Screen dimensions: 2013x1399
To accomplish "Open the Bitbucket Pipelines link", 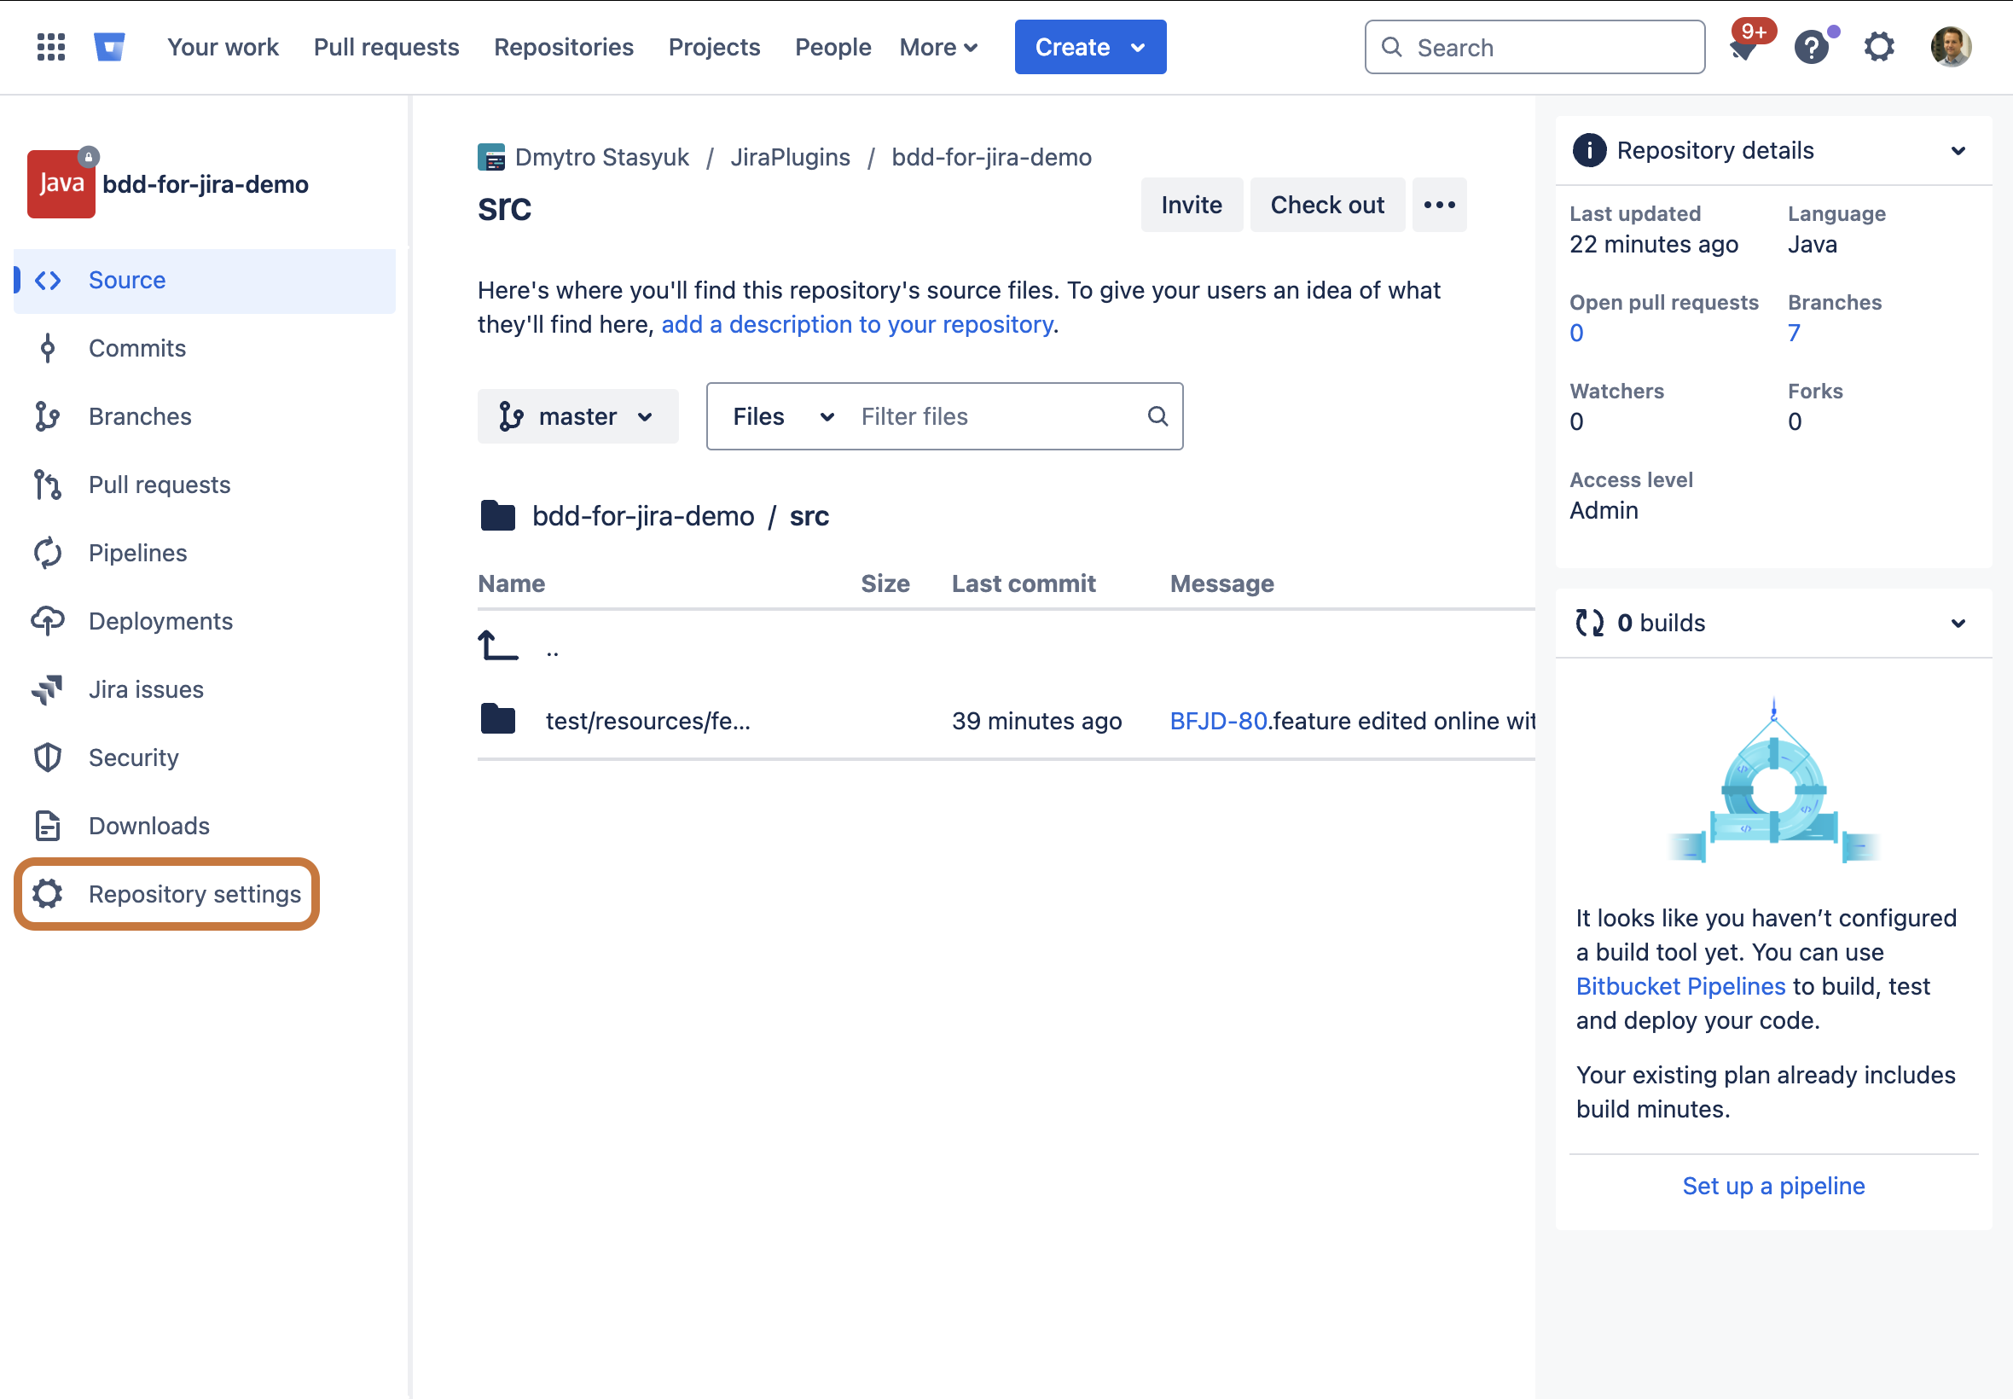I will point(1680,986).
